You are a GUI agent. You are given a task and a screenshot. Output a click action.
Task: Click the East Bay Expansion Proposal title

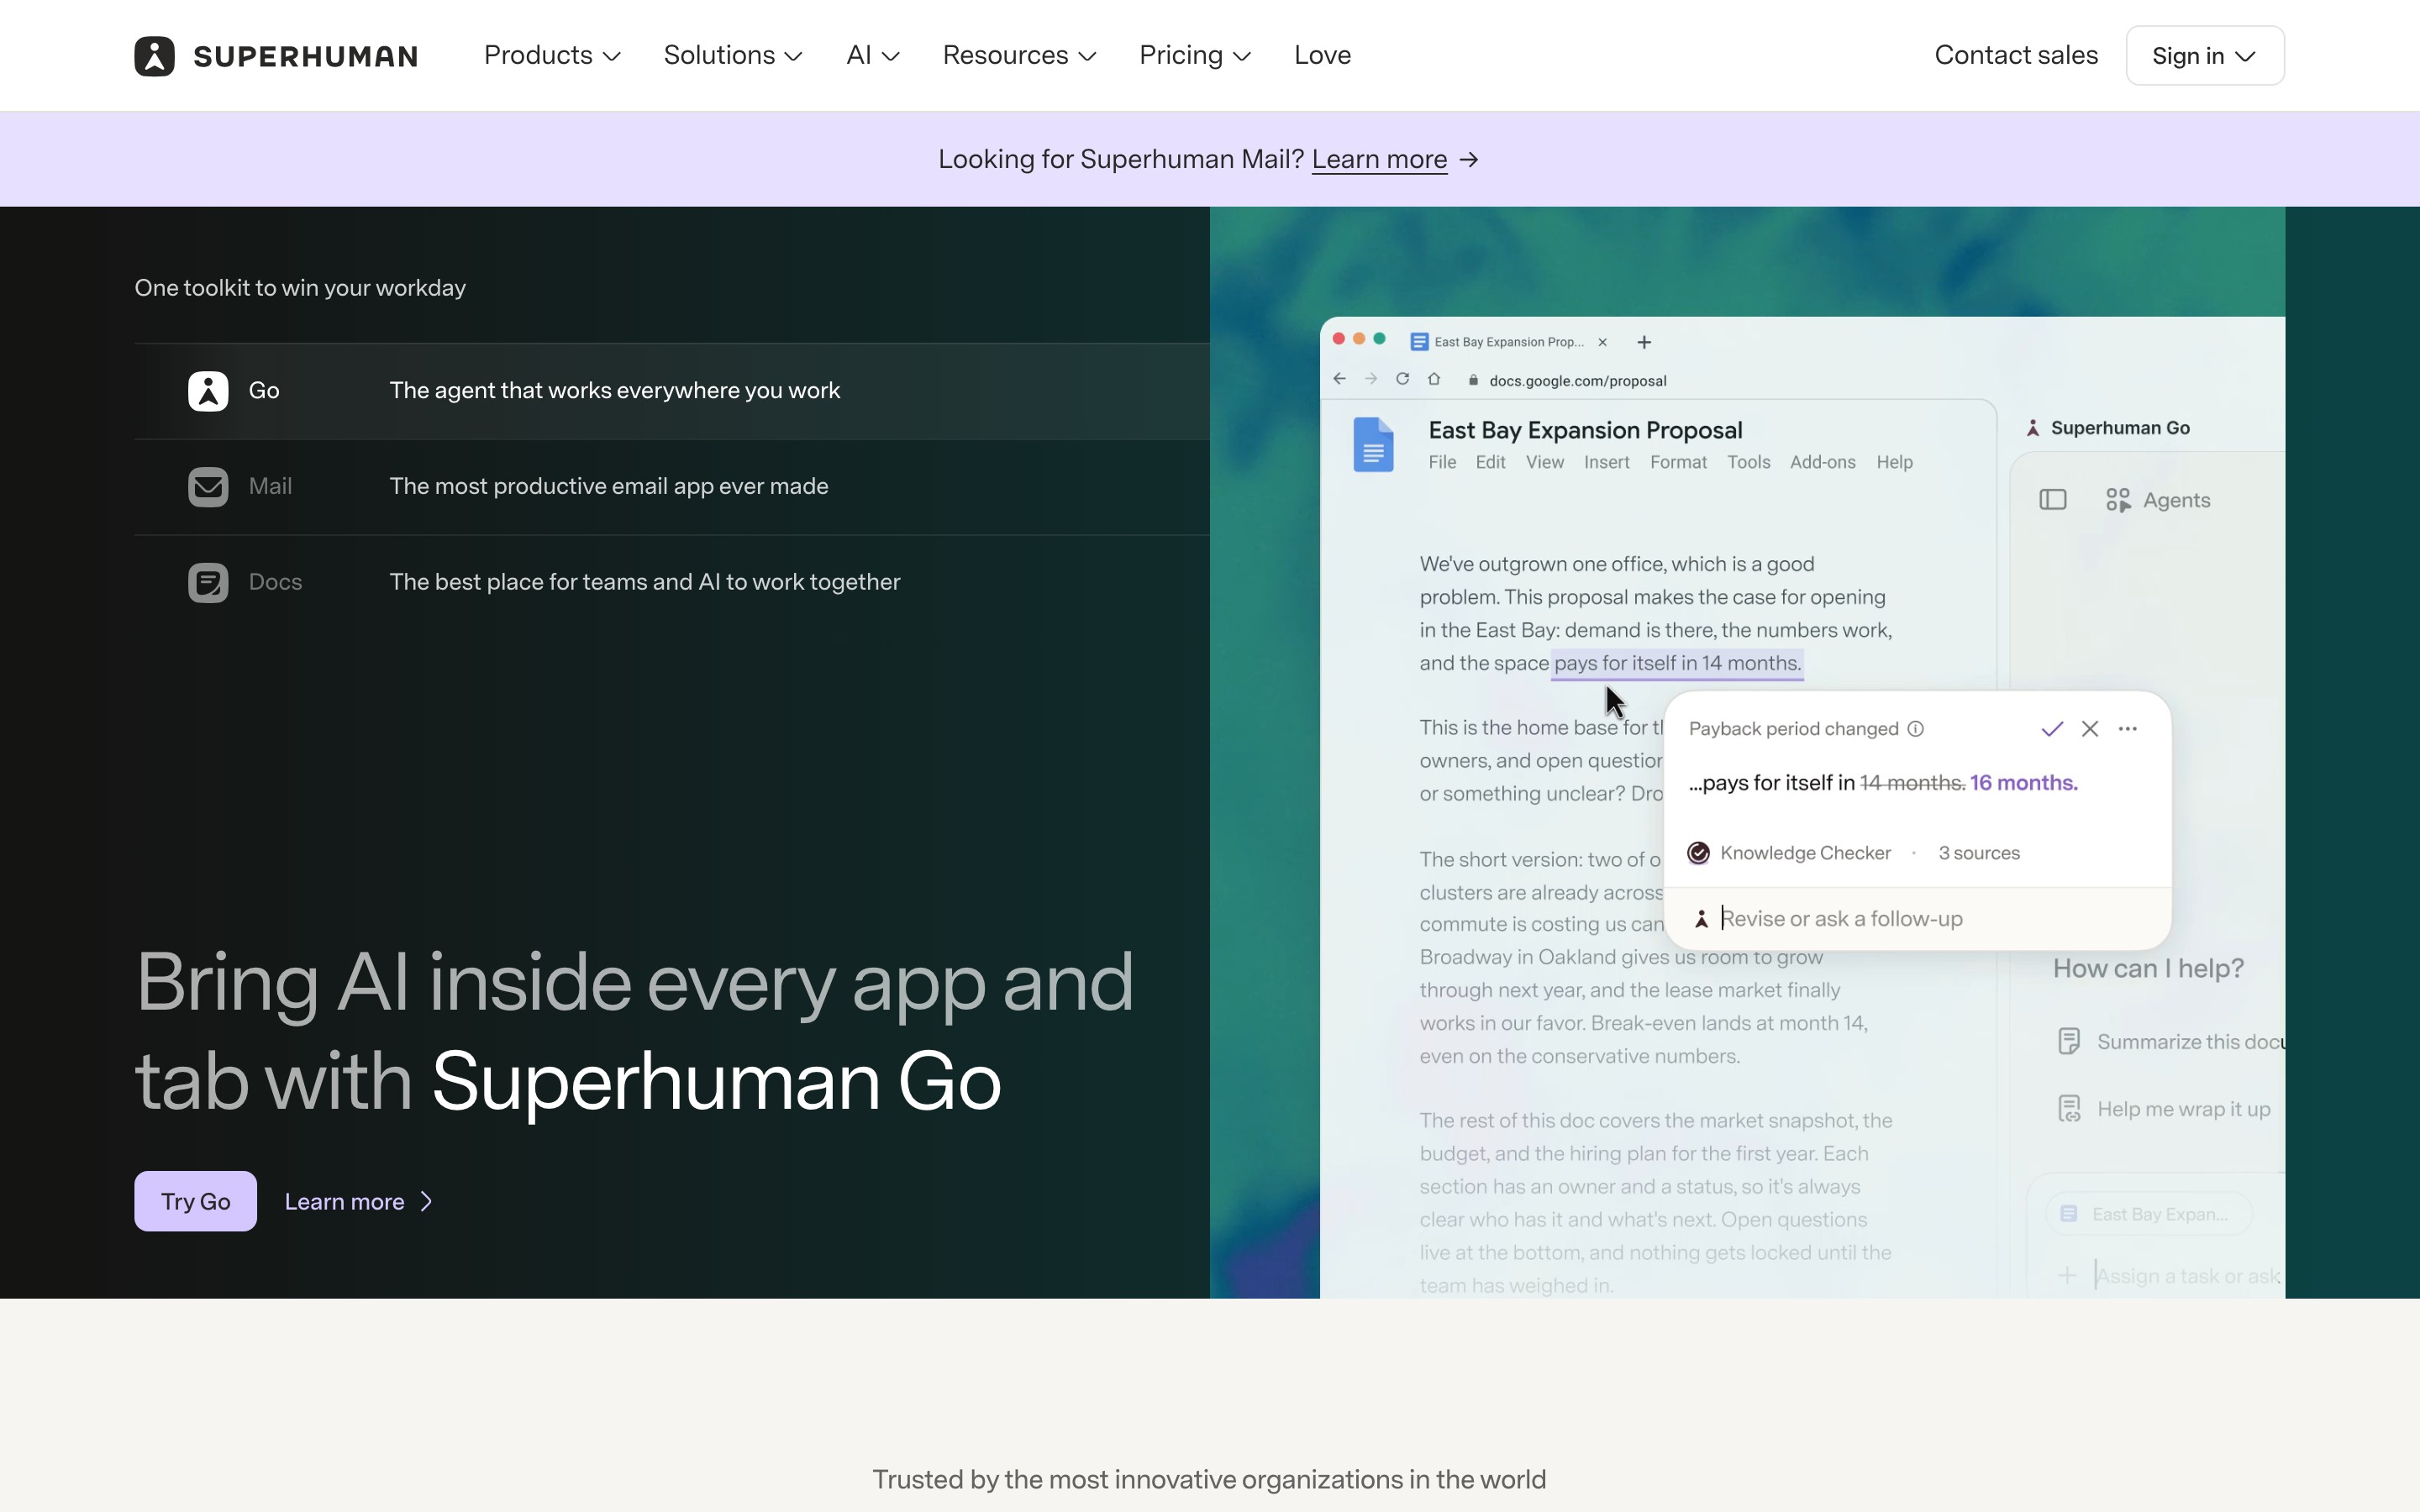pyautogui.click(x=1585, y=430)
